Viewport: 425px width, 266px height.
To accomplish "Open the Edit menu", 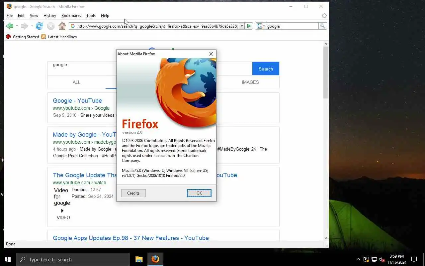I will point(21,16).
